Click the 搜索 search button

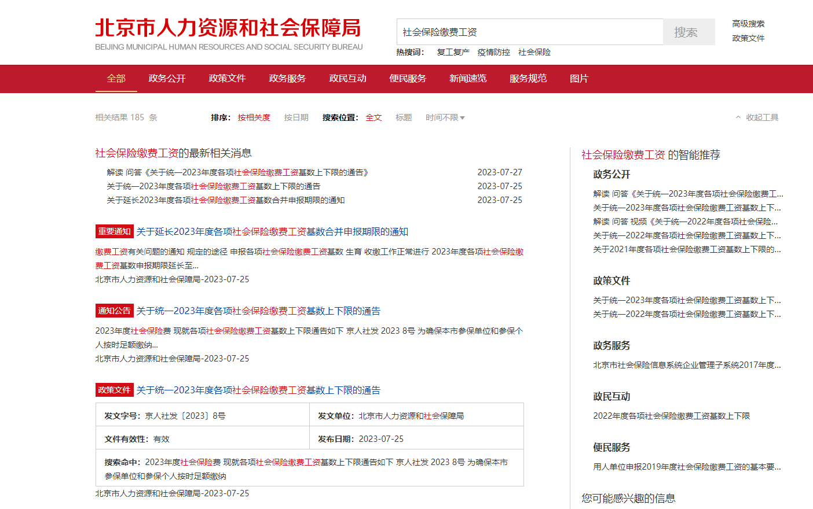click(689, 32)
